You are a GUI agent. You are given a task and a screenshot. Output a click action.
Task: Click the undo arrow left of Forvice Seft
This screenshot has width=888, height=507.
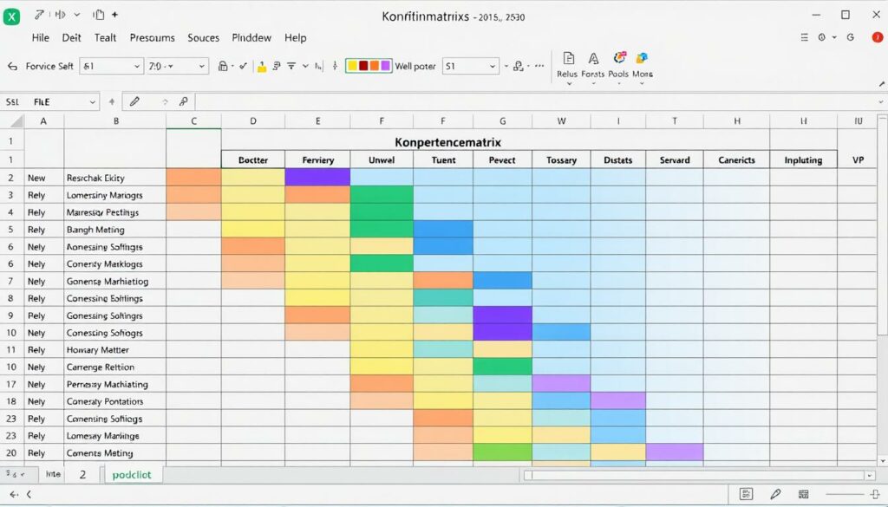(x=12, y=66)
